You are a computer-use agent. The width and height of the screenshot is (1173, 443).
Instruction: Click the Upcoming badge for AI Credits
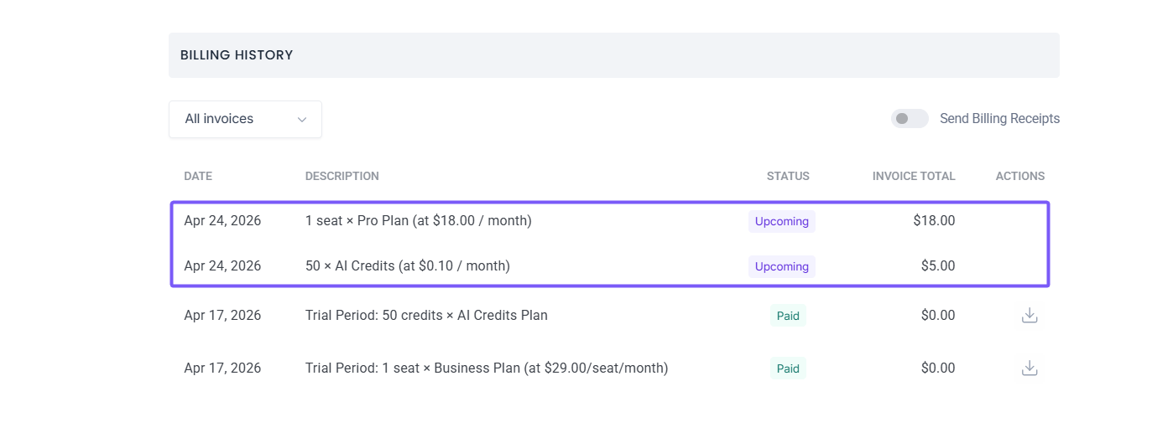pyautogui.click(x=781, y=266)
